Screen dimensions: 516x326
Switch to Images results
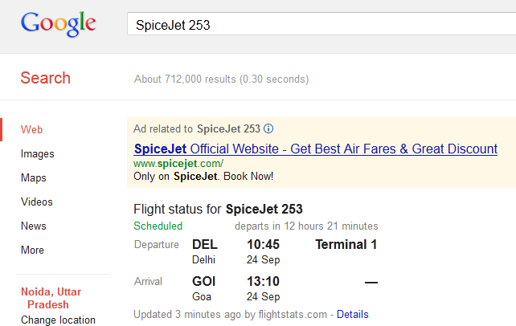38,153
